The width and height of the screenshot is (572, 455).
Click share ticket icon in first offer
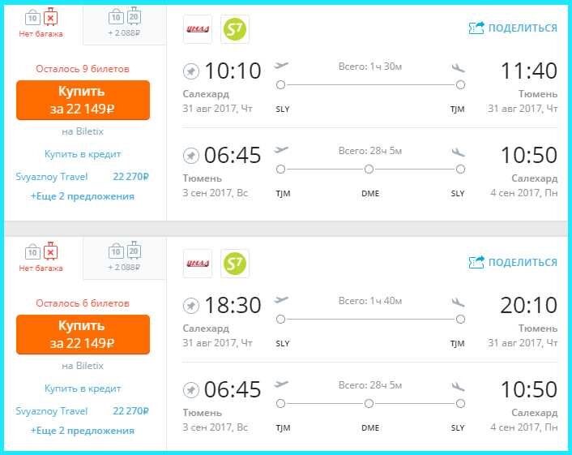[476, 28]
